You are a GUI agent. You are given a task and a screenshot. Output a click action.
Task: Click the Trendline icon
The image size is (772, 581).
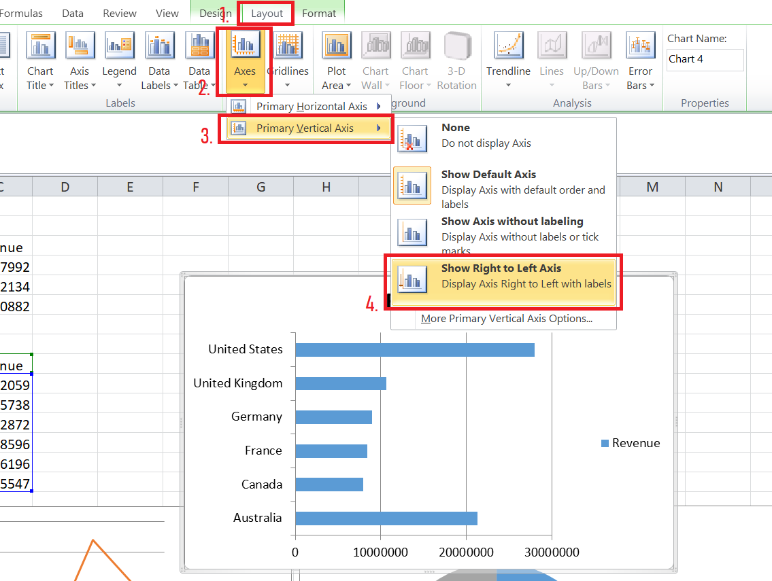coord(508,46)
